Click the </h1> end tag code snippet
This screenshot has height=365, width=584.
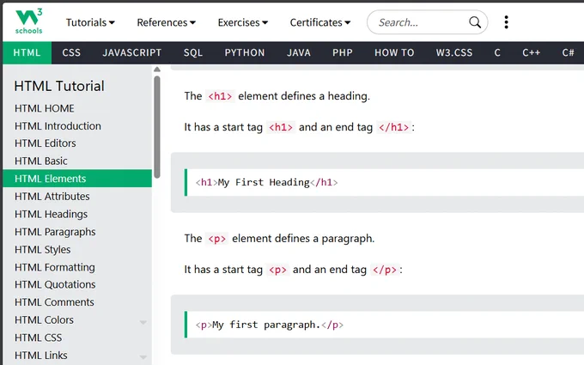[x=393, y=127]
